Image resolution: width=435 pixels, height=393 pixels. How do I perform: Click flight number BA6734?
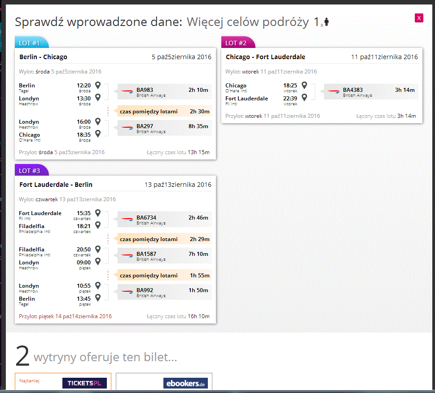pos(146,217)
